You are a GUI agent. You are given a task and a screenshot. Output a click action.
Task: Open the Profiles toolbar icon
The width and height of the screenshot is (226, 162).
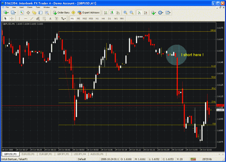[x=13, y=13]
